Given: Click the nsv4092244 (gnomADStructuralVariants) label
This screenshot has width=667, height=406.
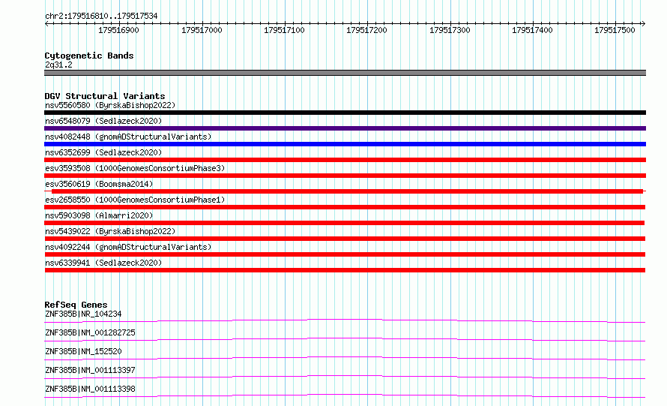Looking at the screenshot, I should 128,247.
